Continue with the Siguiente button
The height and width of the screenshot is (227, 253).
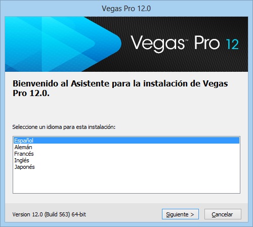(180, 214)
